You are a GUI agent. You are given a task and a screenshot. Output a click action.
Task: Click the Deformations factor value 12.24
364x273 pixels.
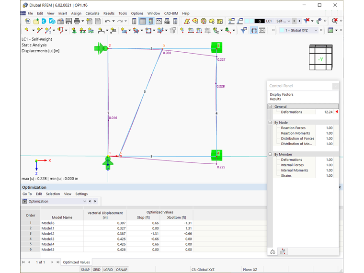point(328,112)
